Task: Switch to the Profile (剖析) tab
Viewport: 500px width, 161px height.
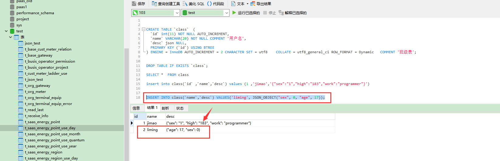Action: (x=165, y=108)
